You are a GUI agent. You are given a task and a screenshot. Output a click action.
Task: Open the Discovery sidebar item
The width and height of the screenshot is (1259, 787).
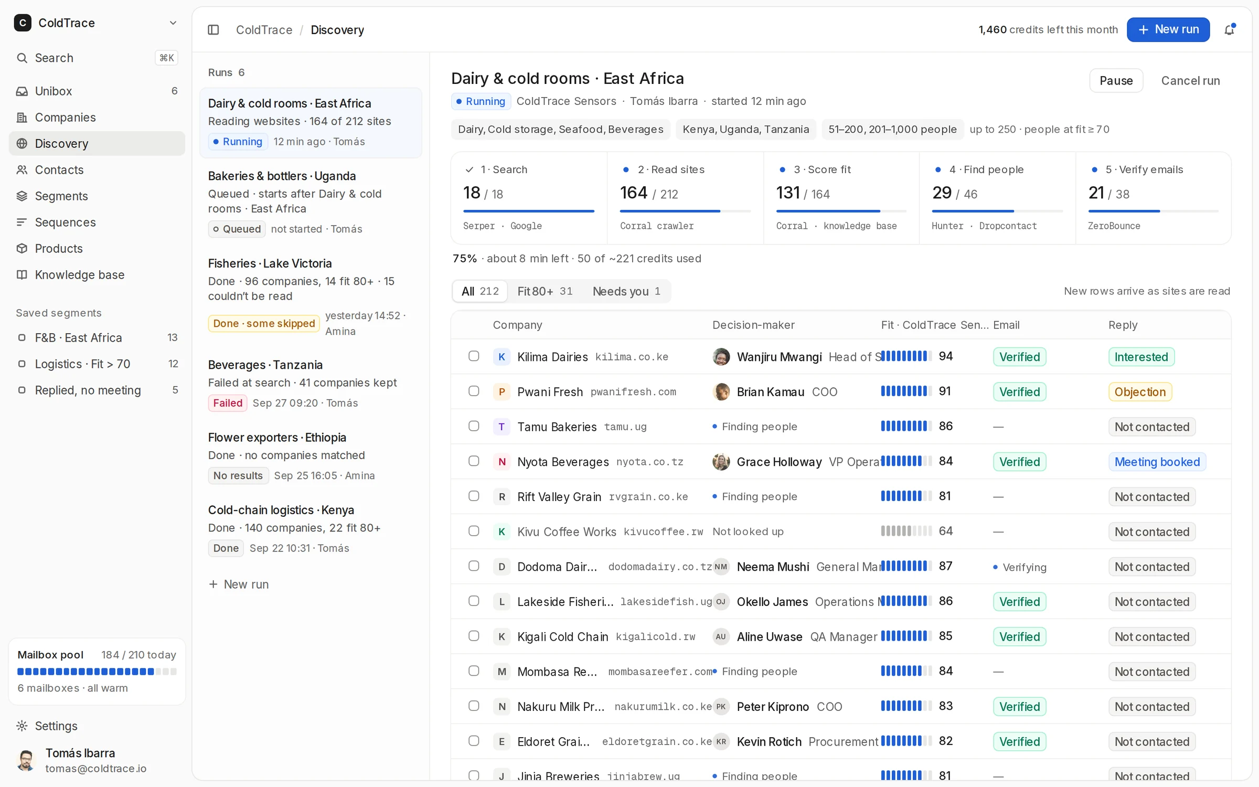pyautogui.click(x=97, y=143)
